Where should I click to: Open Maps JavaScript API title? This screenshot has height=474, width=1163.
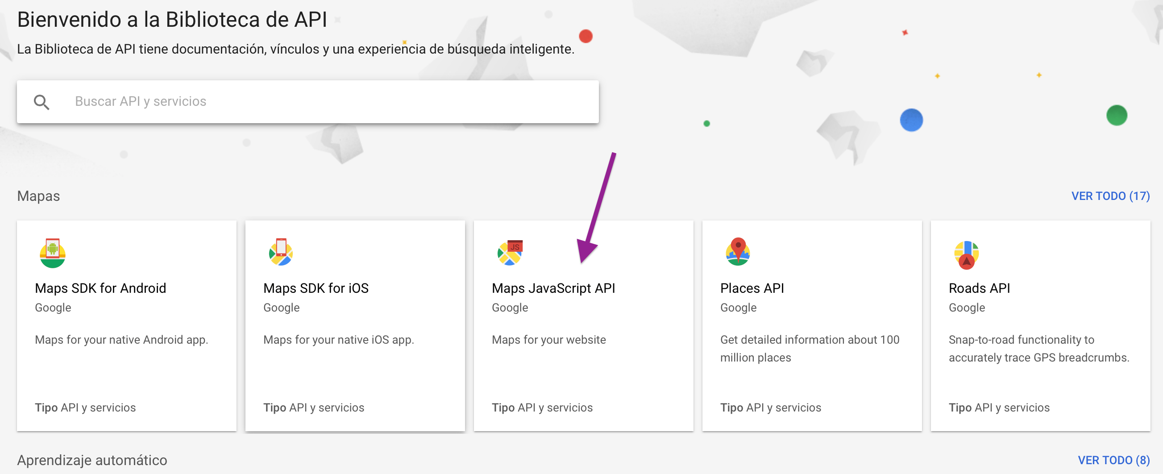point(553,288)
